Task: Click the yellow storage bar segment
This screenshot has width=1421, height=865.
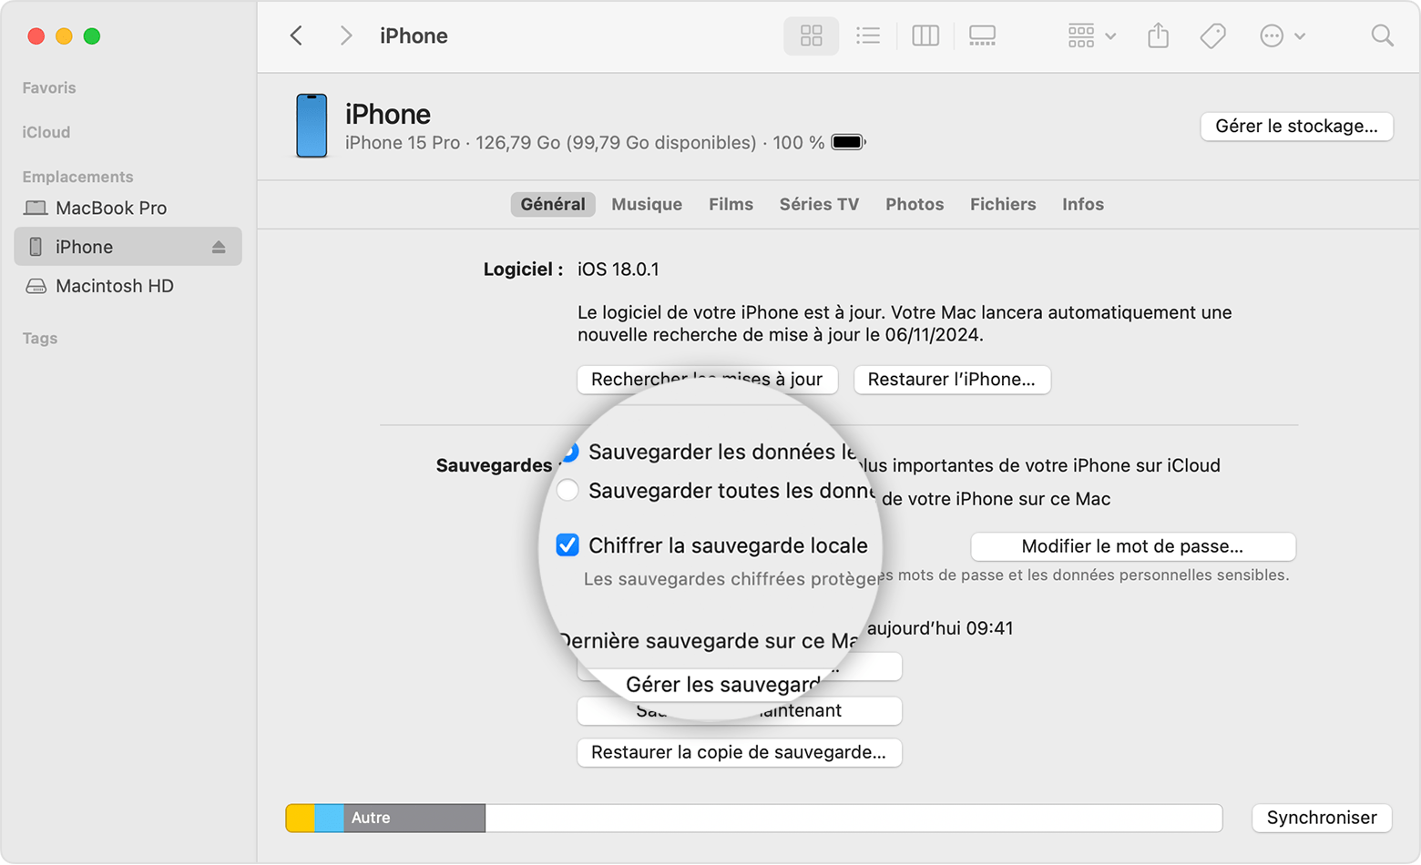Action: [x=301, y=818]
